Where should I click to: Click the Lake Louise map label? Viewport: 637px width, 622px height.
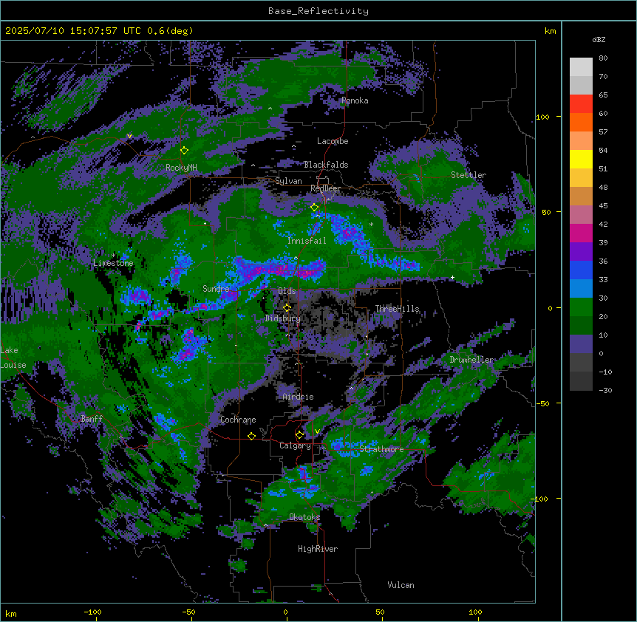point(13,358)
